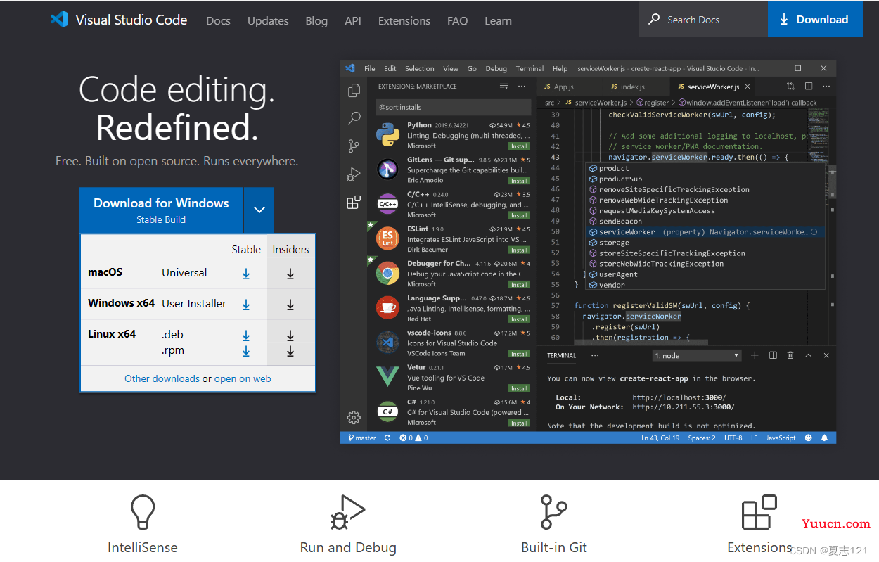Open the 1: node terminal dropdown

pos(696,356)
